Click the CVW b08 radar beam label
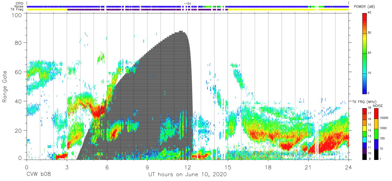 click(x=39, y=175)
